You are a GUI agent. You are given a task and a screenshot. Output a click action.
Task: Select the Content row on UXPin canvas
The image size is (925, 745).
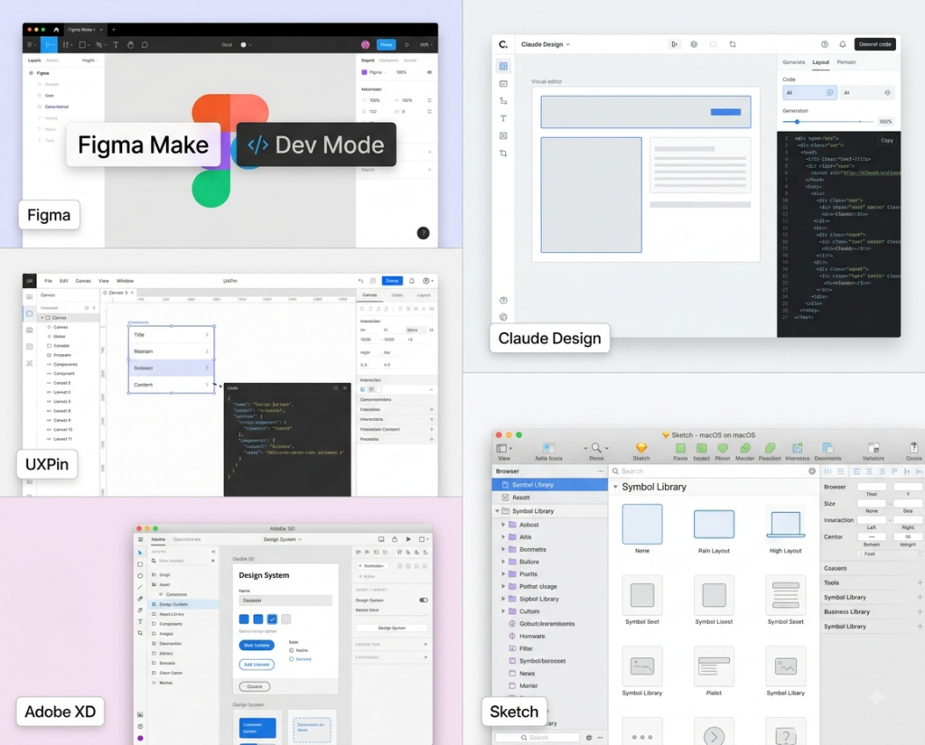(x=171, y=385)
